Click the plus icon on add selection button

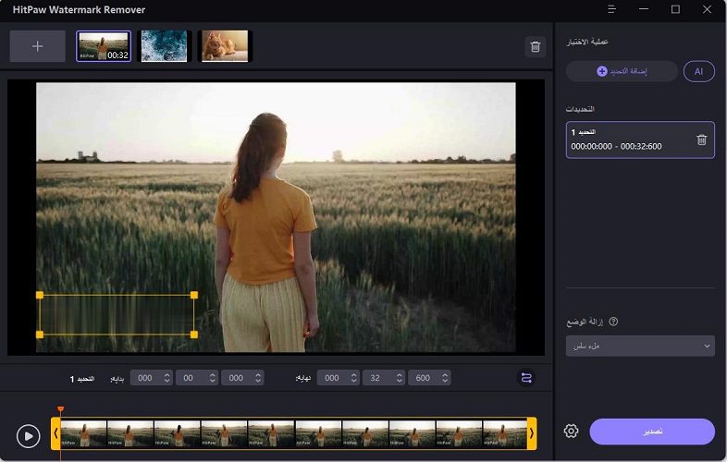(x=602, y=71)
